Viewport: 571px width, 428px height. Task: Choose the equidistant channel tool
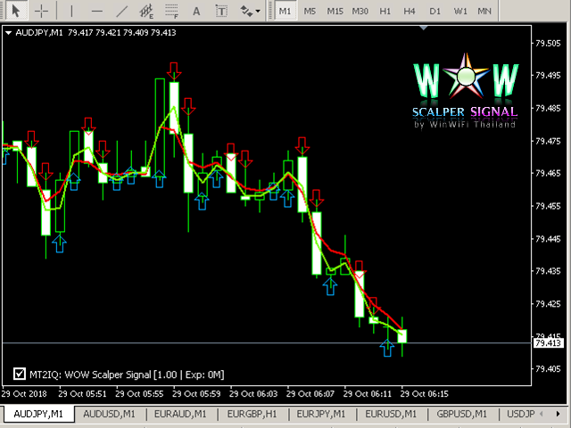coord(146,11)
